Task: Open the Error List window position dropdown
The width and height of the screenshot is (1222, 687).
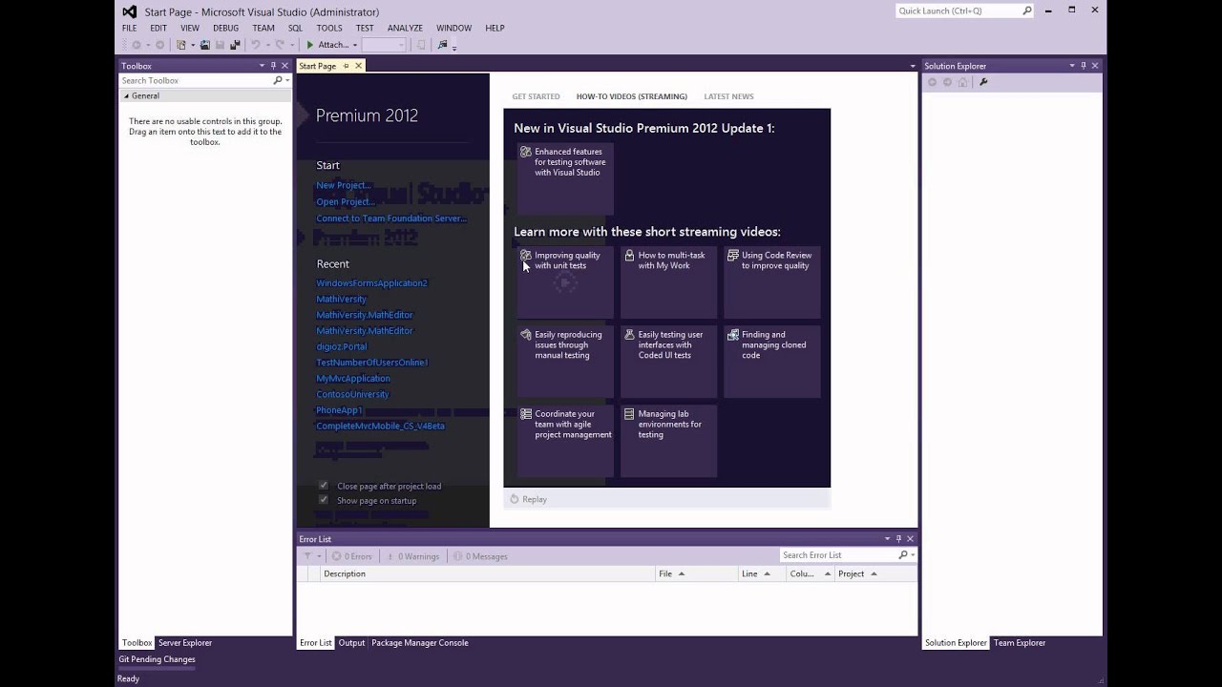Action: 887,539
